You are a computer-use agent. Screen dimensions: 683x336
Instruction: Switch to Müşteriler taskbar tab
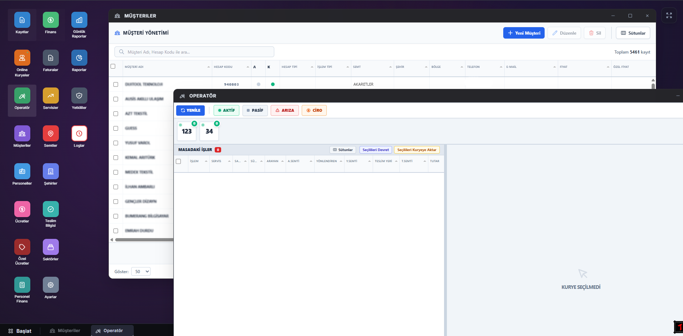(x=65, y=331)
